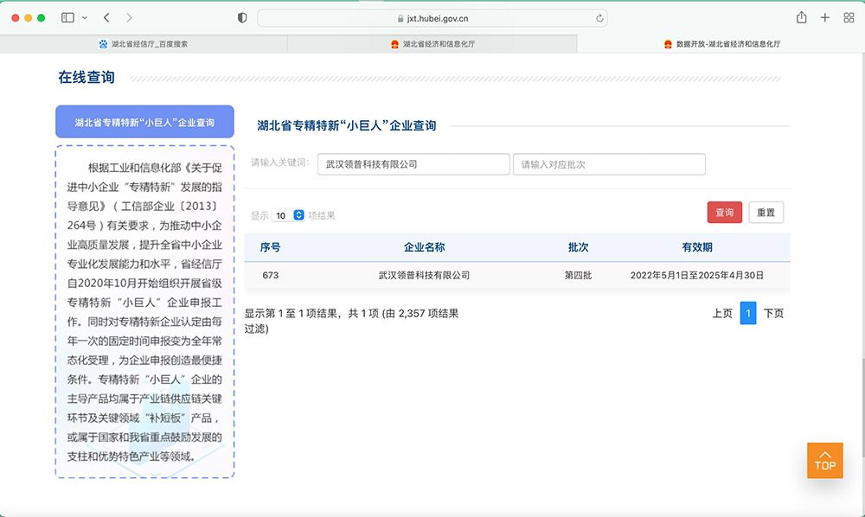Click the jxt.hubei.gov.cn address bar

[432, 17]
